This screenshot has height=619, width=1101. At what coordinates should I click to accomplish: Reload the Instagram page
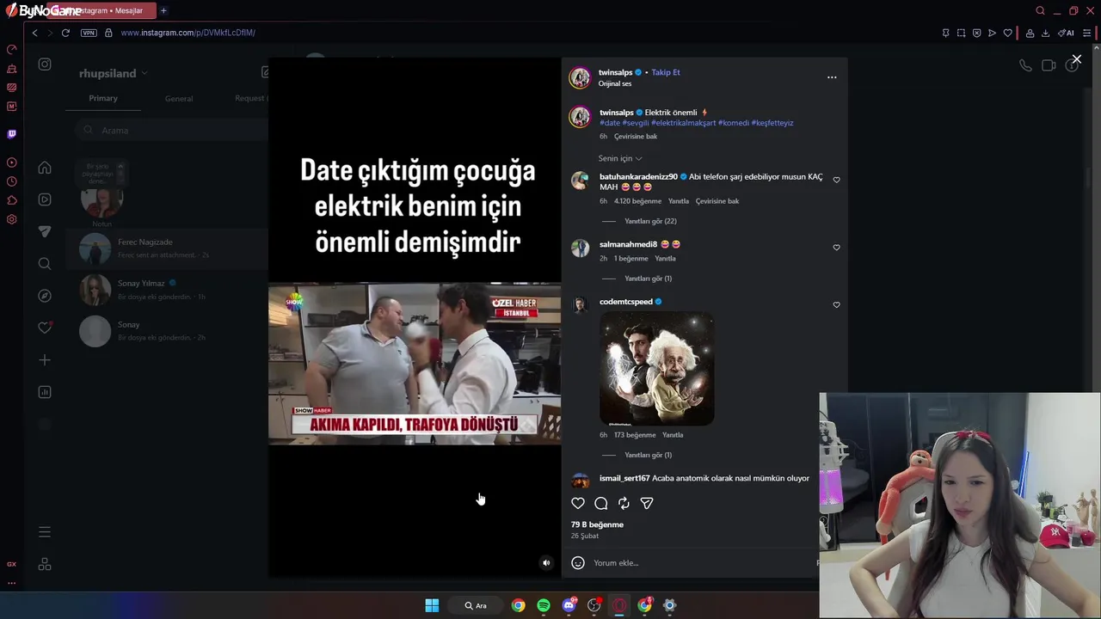pos(65,33)
